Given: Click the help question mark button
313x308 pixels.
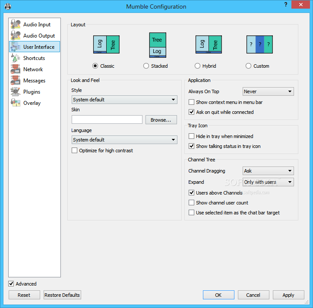Looking at the screenshot, I should coord(286,4).
